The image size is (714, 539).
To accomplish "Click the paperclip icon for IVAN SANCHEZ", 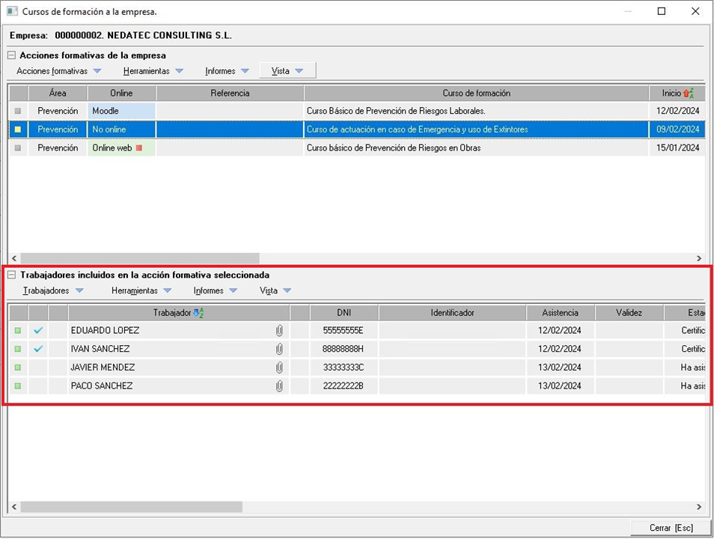I will [x=279, y=349].
